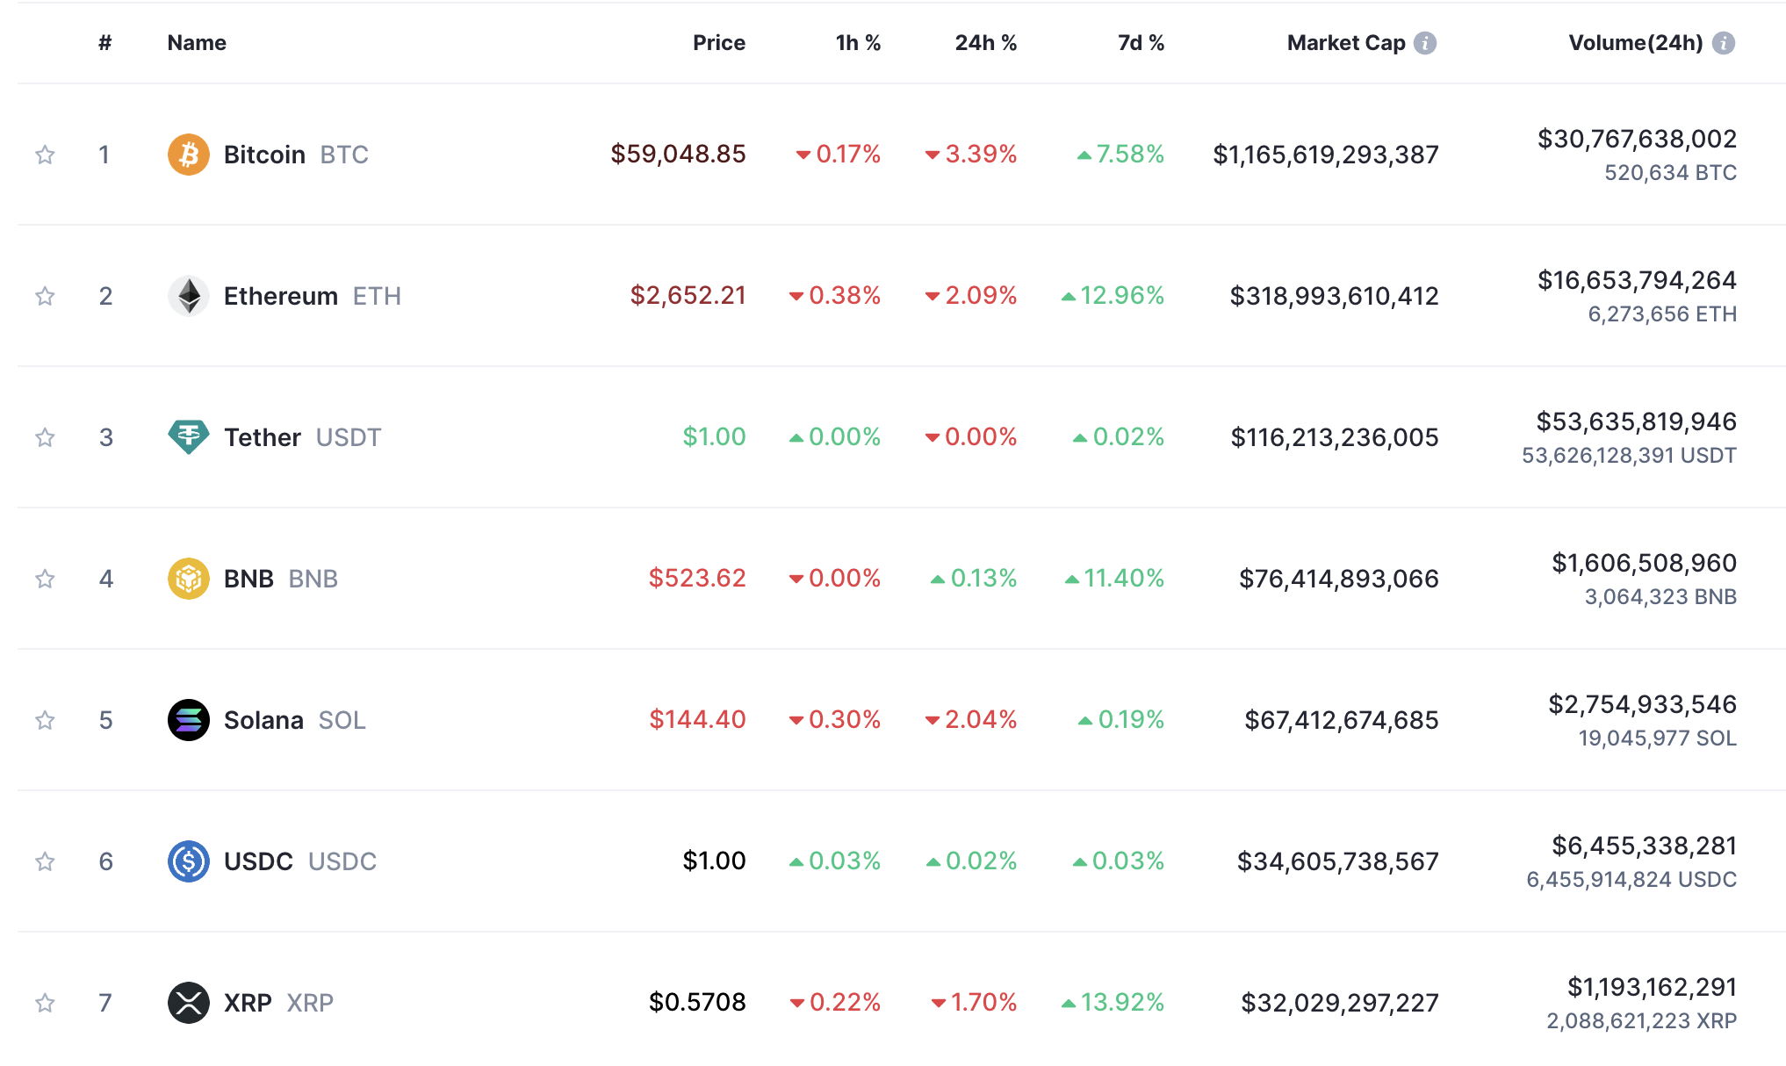The image size is (1786, 1066).
Task: Click 520,634 BTC volume amount
Action: coord(1670,173)
